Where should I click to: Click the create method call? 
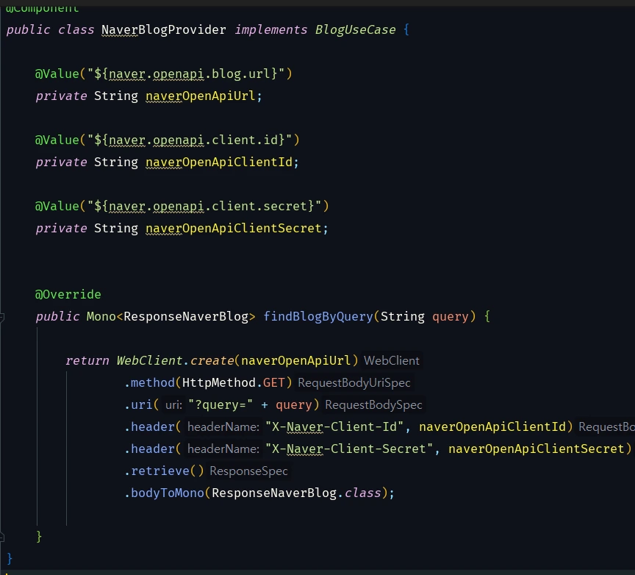click(x=212, y=360)
